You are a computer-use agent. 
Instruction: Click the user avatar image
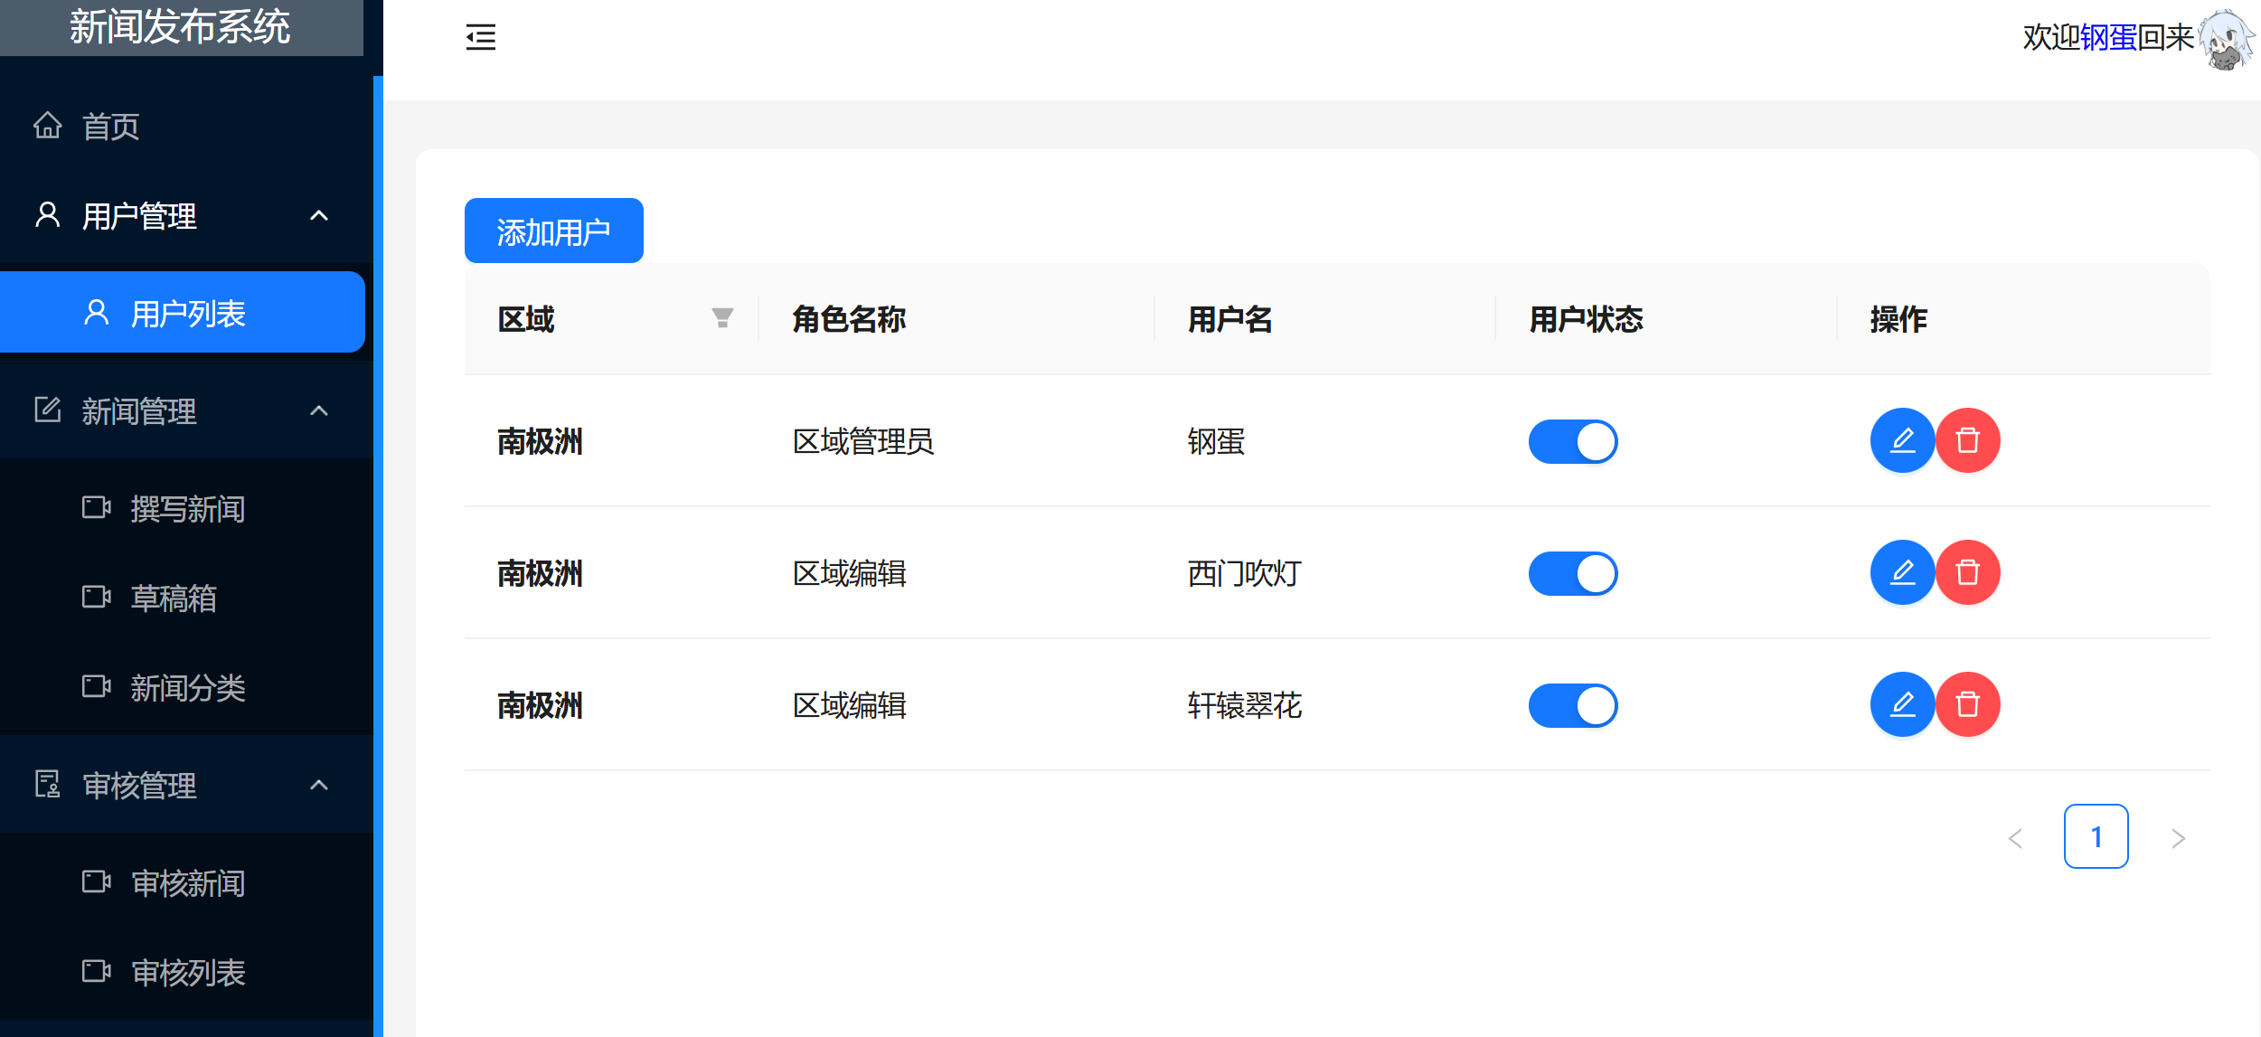point(2226,40)
